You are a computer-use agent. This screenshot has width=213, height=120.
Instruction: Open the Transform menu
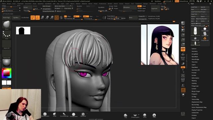pyautogui.click(x=138, y=4)
